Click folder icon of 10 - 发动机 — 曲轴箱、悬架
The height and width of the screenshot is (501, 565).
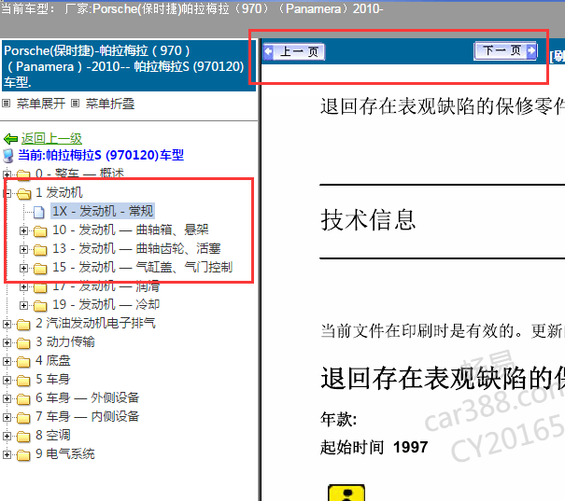(x=40, y=231)
